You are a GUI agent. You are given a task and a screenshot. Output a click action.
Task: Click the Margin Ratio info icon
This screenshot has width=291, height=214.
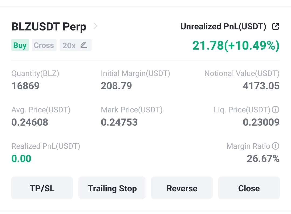point(276,146)
